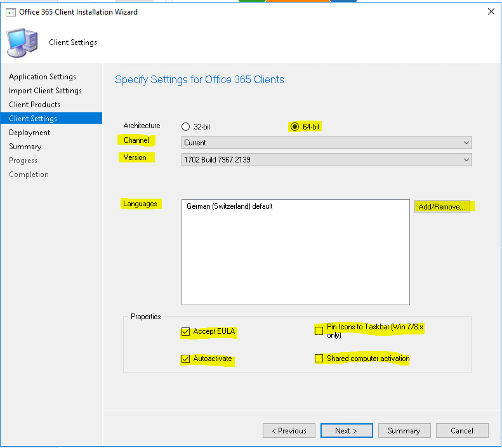Go to Import Client Settings step
The height and width of the screenshot is (448, 502).
(45, 91)
